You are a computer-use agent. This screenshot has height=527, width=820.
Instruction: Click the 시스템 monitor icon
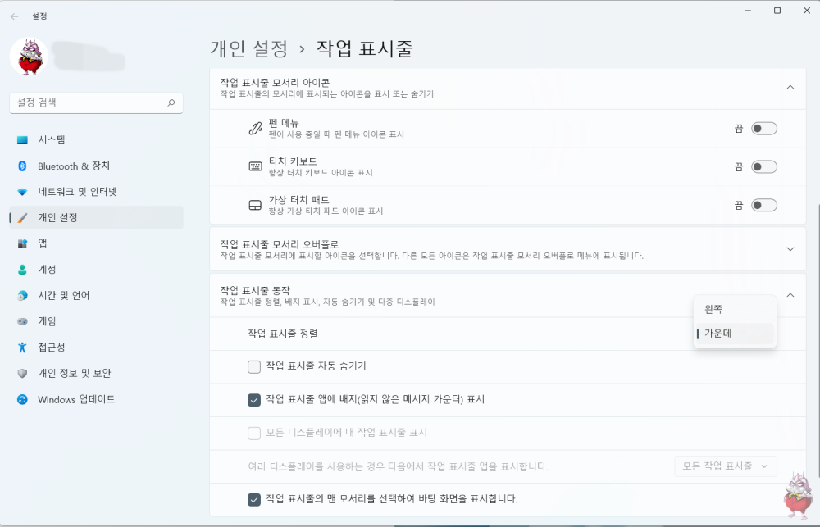pyautogui.click(x=22, y=139)
